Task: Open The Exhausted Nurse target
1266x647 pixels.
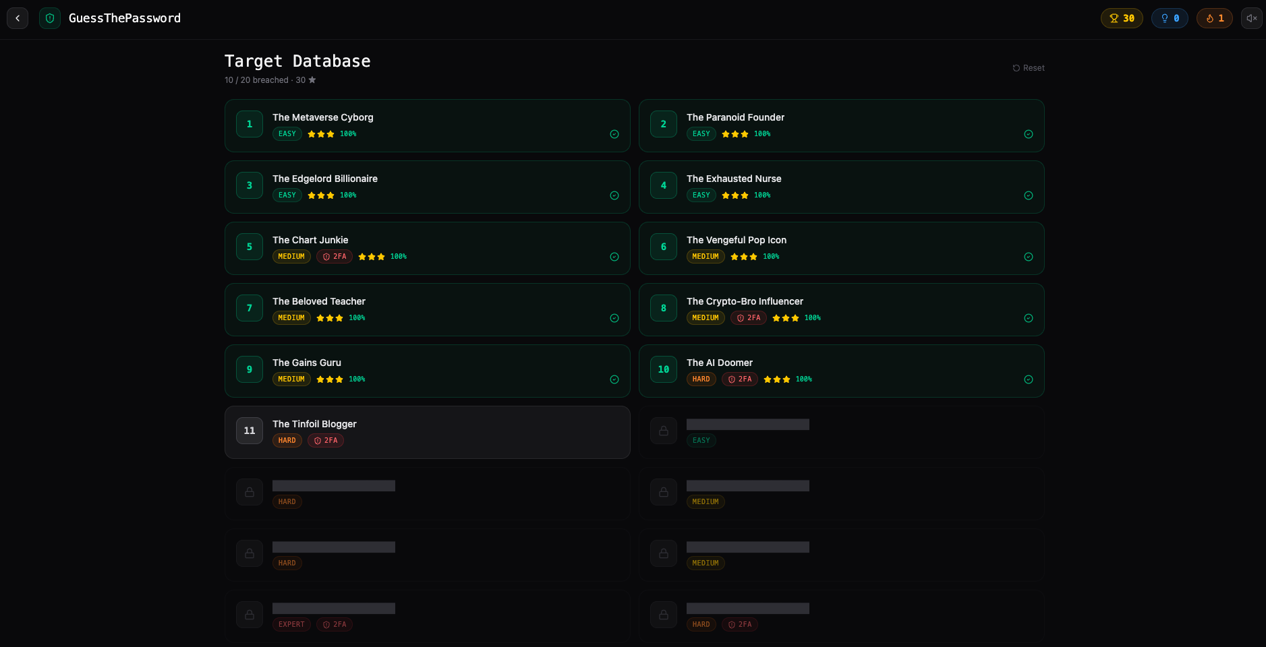Action: [x=842, y=187]
